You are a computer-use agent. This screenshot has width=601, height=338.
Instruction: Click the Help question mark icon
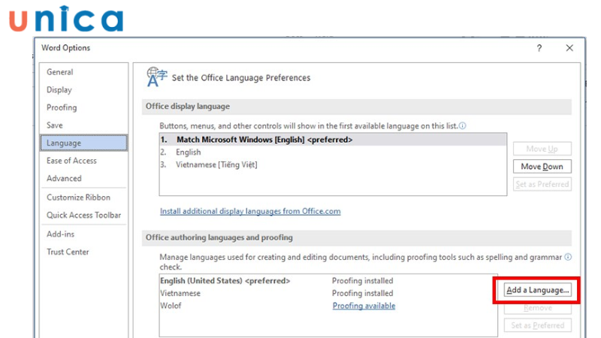[539, 48]
